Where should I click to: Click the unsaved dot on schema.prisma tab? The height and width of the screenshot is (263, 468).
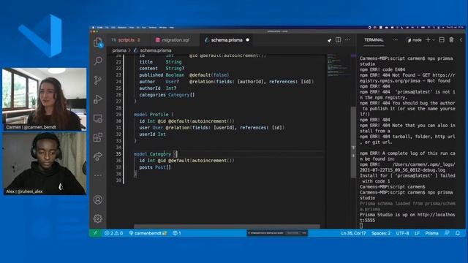pyautogui.click(x=247, y=40)
